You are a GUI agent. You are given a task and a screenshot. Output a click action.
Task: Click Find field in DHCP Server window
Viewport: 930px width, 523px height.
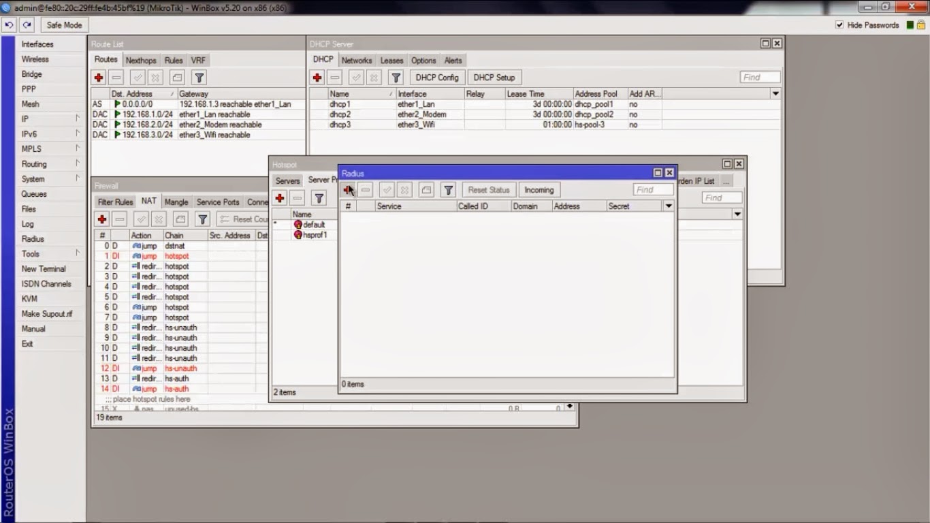click(x=760, y=78)
